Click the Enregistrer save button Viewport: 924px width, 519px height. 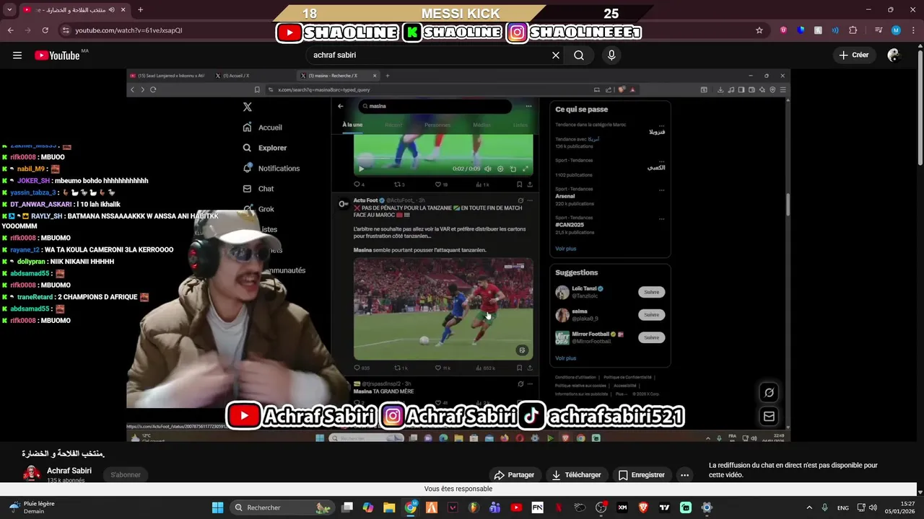pyautogui.click(x=642, y=475)
